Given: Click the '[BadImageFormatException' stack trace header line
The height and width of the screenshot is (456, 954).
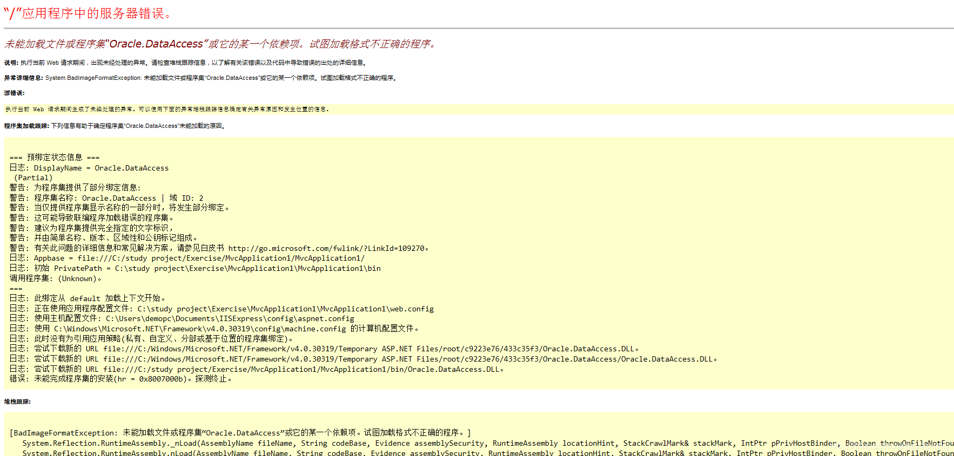Looking at the screenshot, I should [x=240, y=433].
